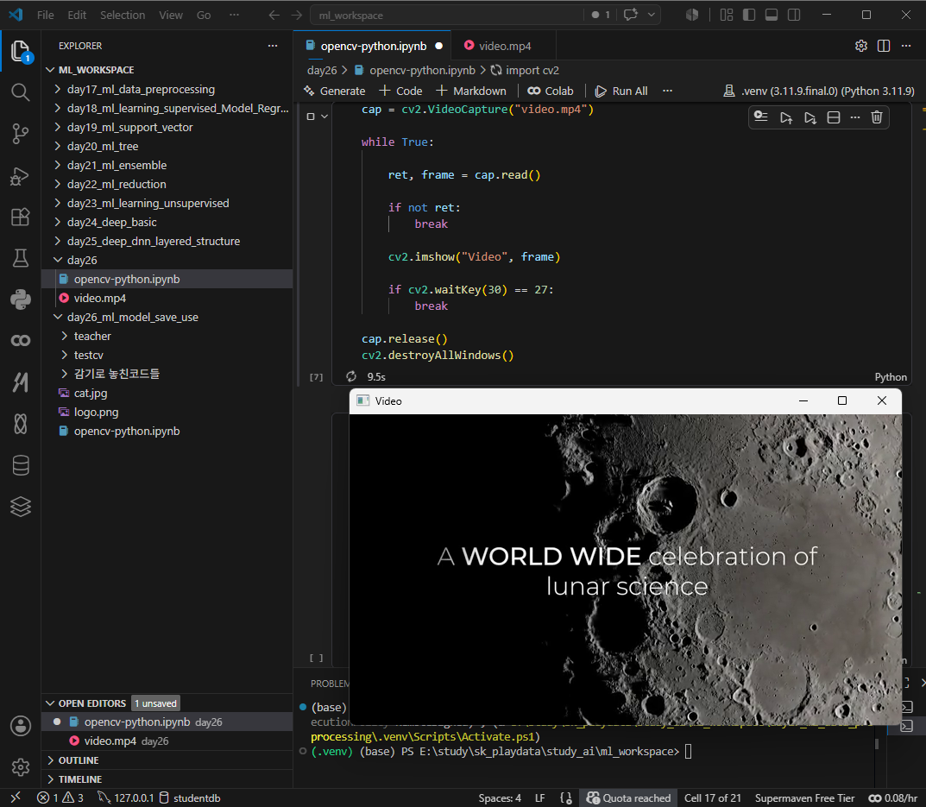Open the Selection menu
This screenshot has width=926, height=807.
click(x=123, y=16)
